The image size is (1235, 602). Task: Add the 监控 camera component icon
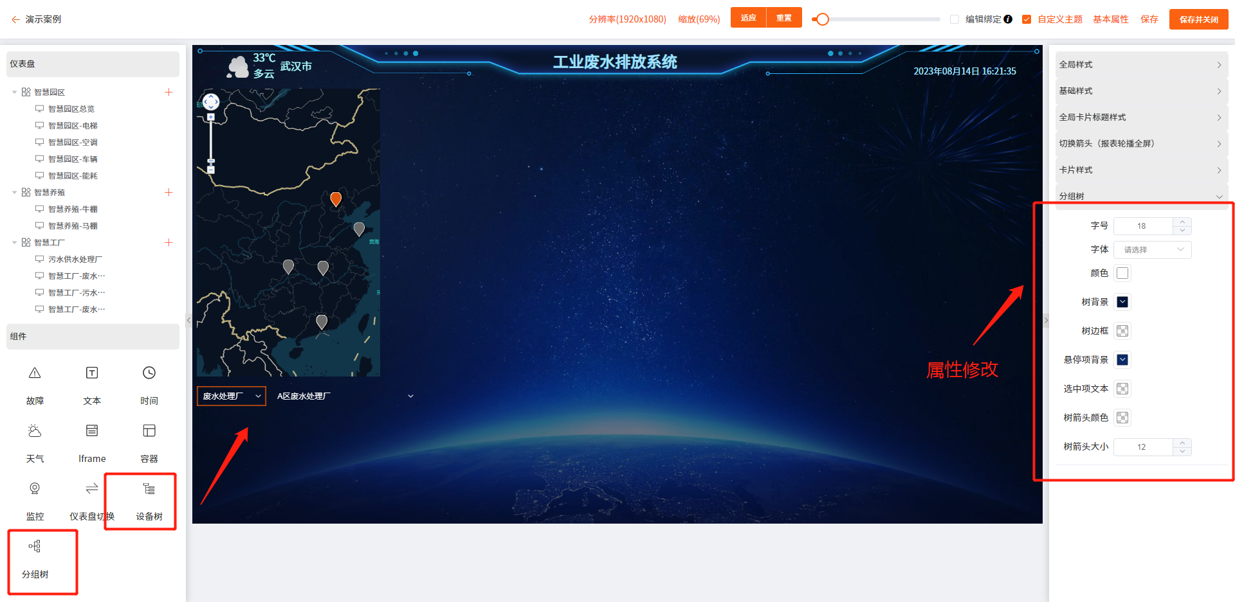(35, 489)
